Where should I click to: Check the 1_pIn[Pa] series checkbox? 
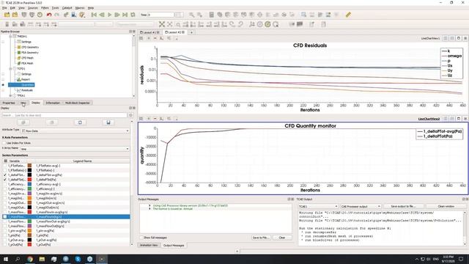pyautogui.click(x=5, y=235)
